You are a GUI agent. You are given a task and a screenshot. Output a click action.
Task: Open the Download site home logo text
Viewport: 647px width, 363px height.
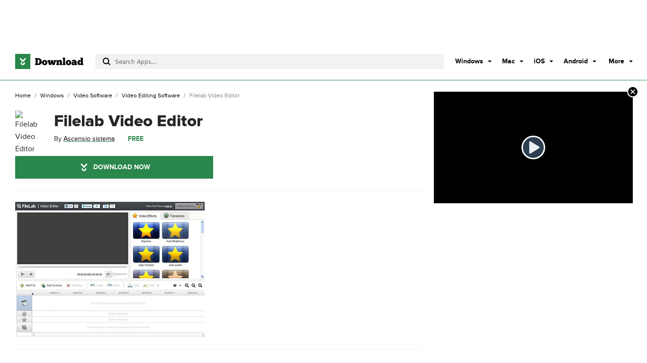[x=59, y=61]
